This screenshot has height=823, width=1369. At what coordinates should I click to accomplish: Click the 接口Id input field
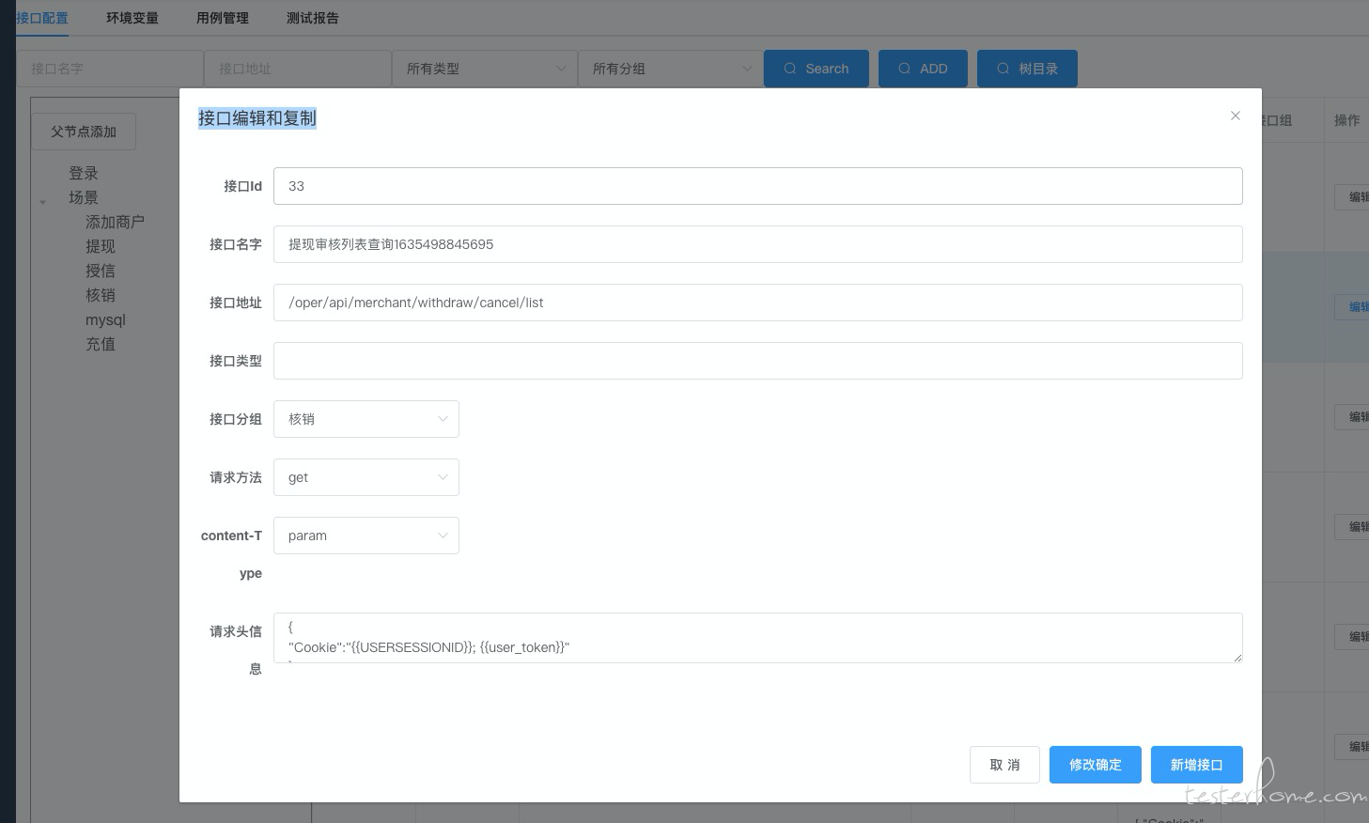click(x=757, y=186)
